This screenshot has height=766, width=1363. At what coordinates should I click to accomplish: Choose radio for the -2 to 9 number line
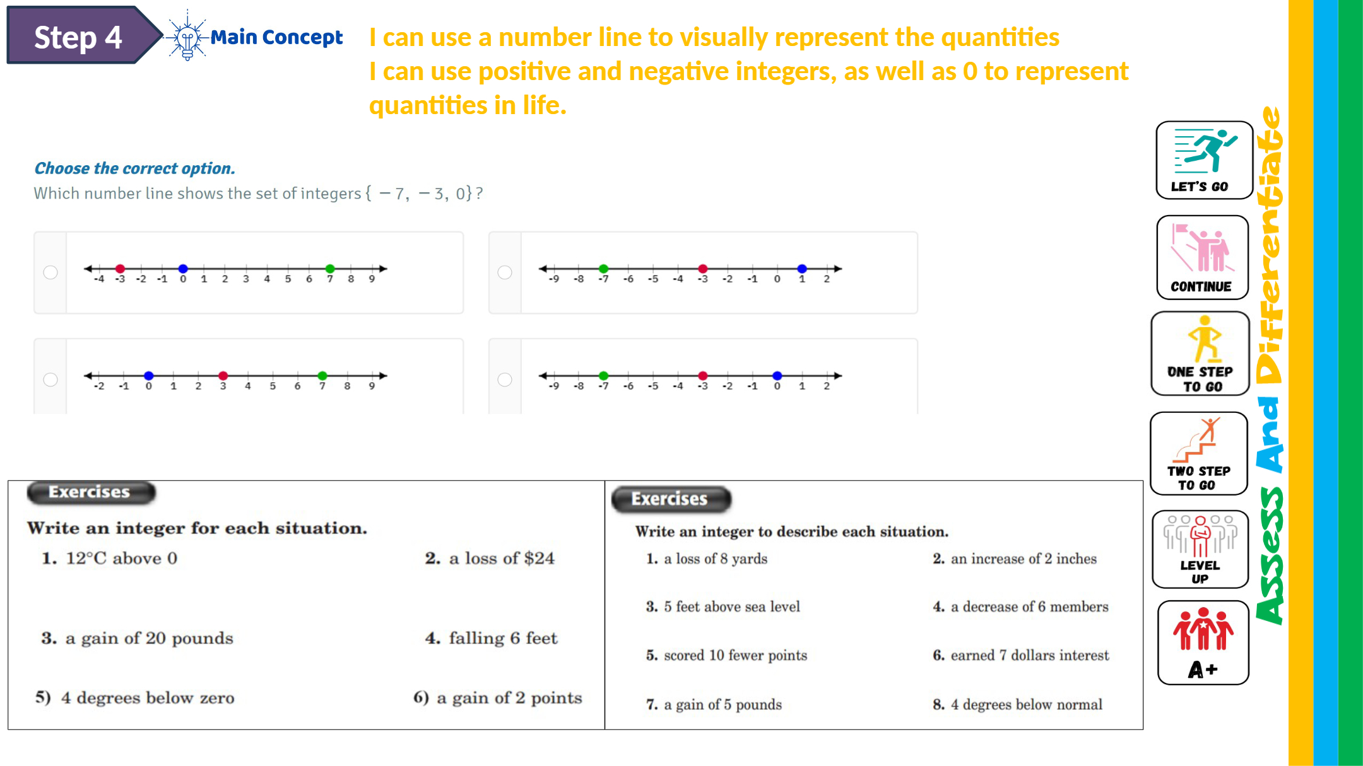coord(50,380)
